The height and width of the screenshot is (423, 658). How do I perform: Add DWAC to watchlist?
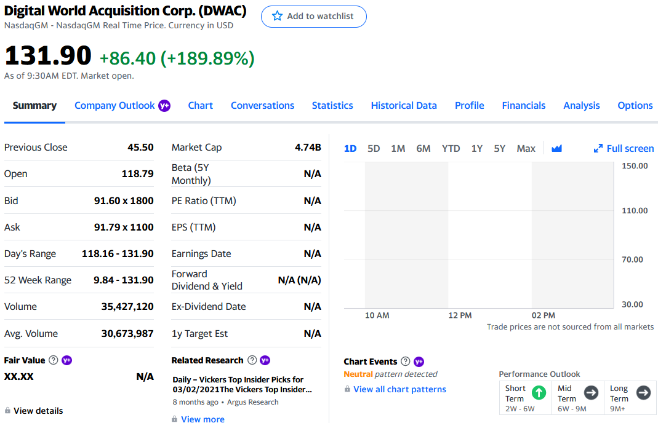point(313,17)
